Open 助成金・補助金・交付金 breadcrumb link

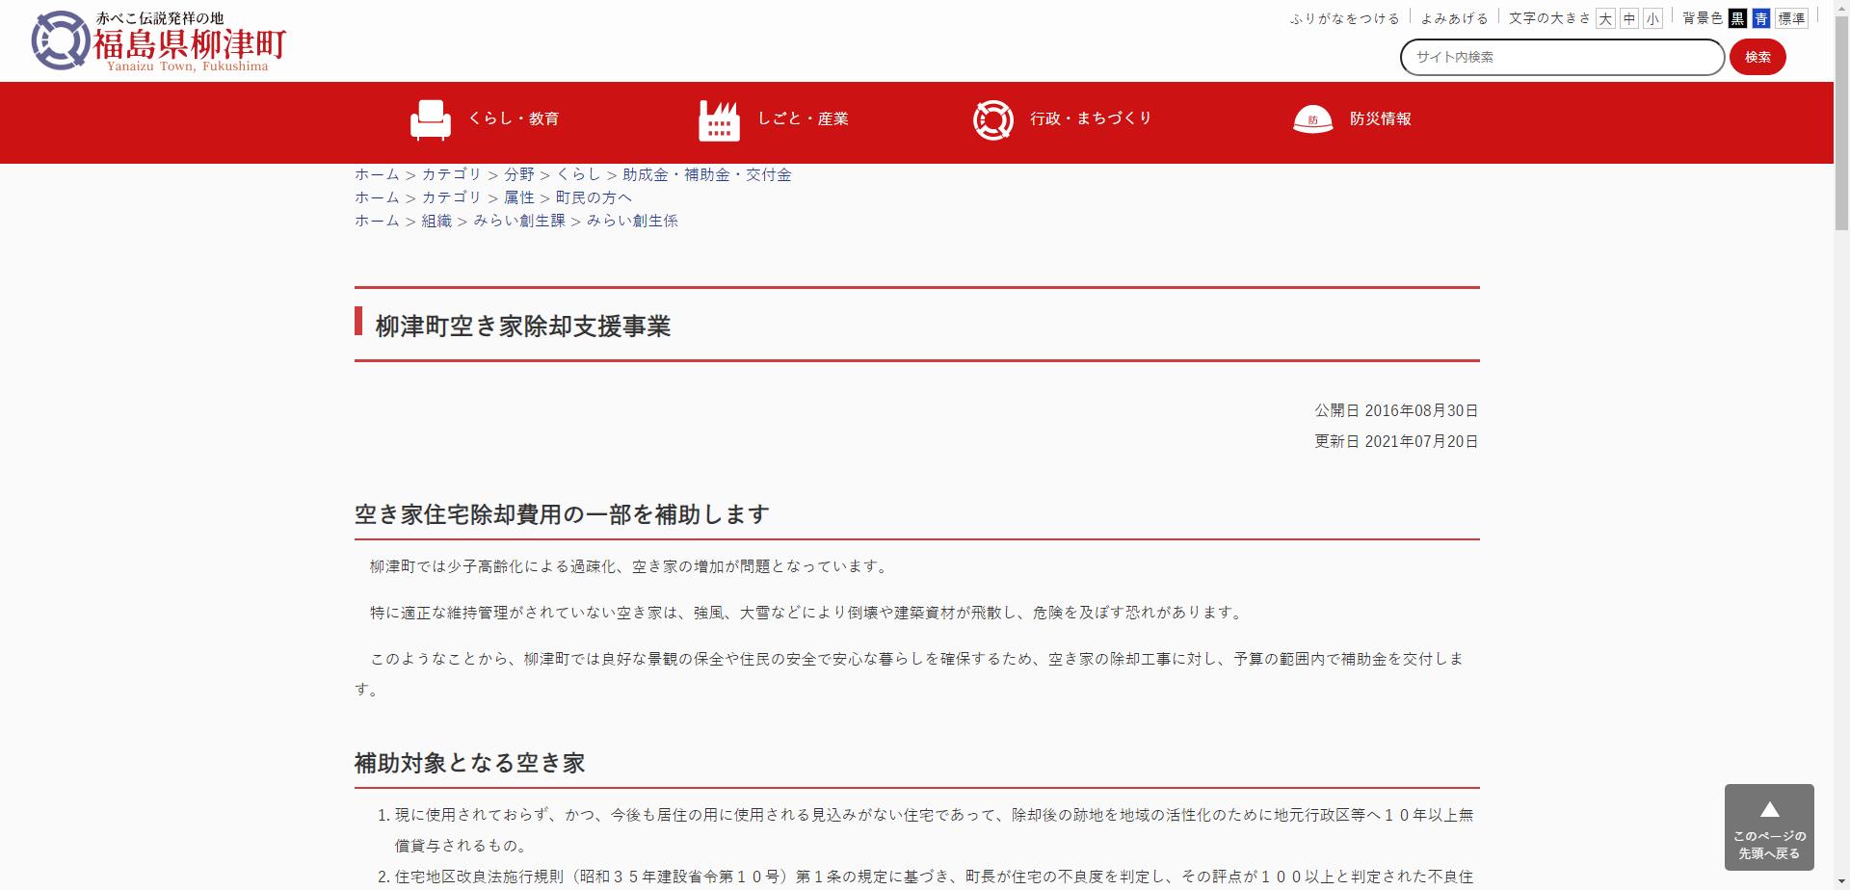click(x=707, y=174)
